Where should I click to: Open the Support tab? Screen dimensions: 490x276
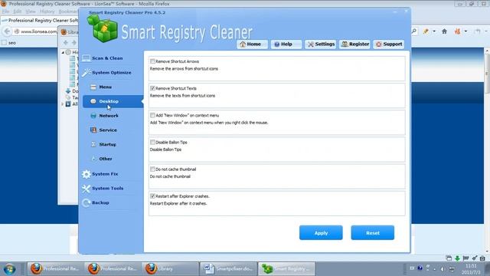coord(389,44)
